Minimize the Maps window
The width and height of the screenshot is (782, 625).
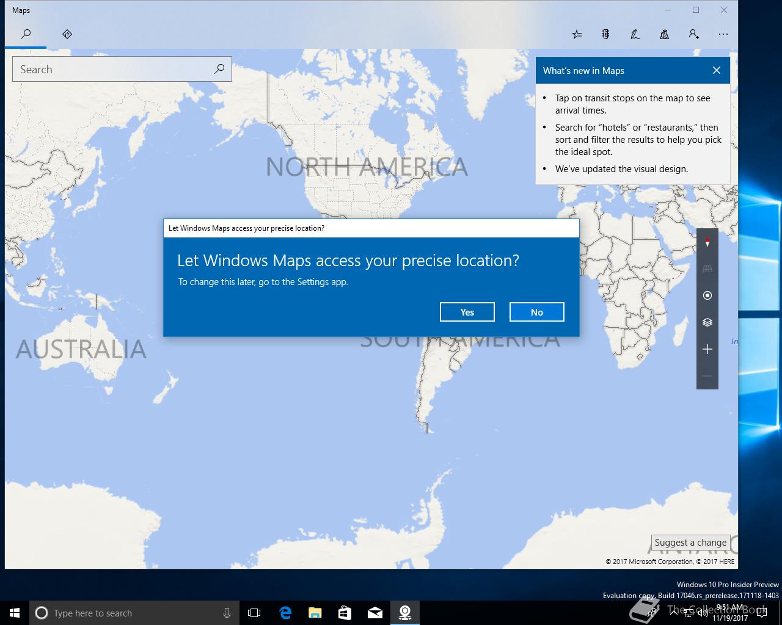[x=668, y=10]
